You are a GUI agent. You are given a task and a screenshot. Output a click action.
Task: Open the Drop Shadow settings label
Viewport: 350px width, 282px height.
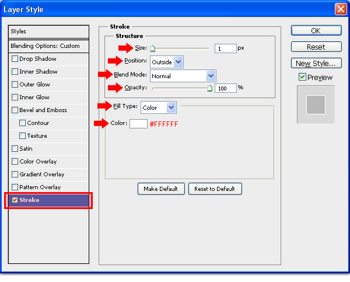(38, 59)
